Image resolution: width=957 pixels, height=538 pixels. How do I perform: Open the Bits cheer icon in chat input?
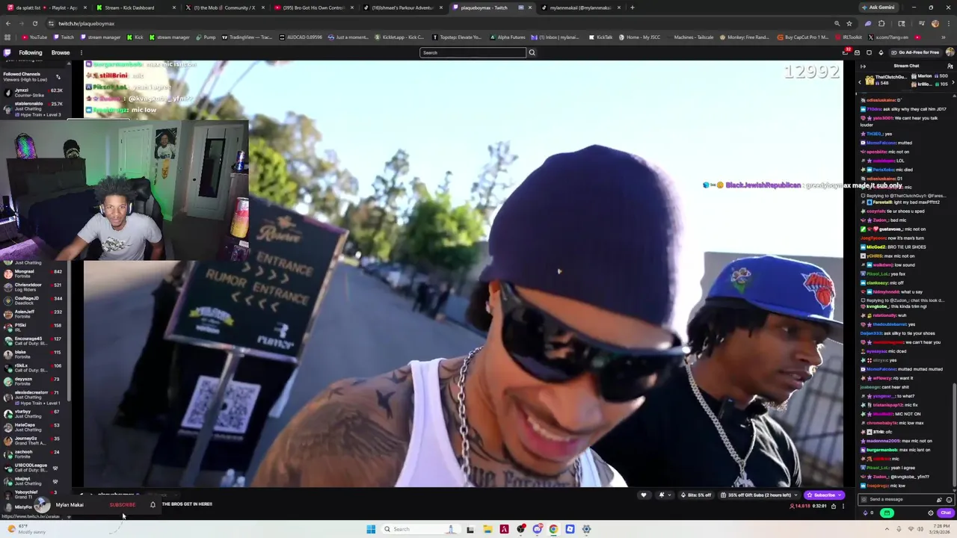pyautogui.click(x=940, y=499)
